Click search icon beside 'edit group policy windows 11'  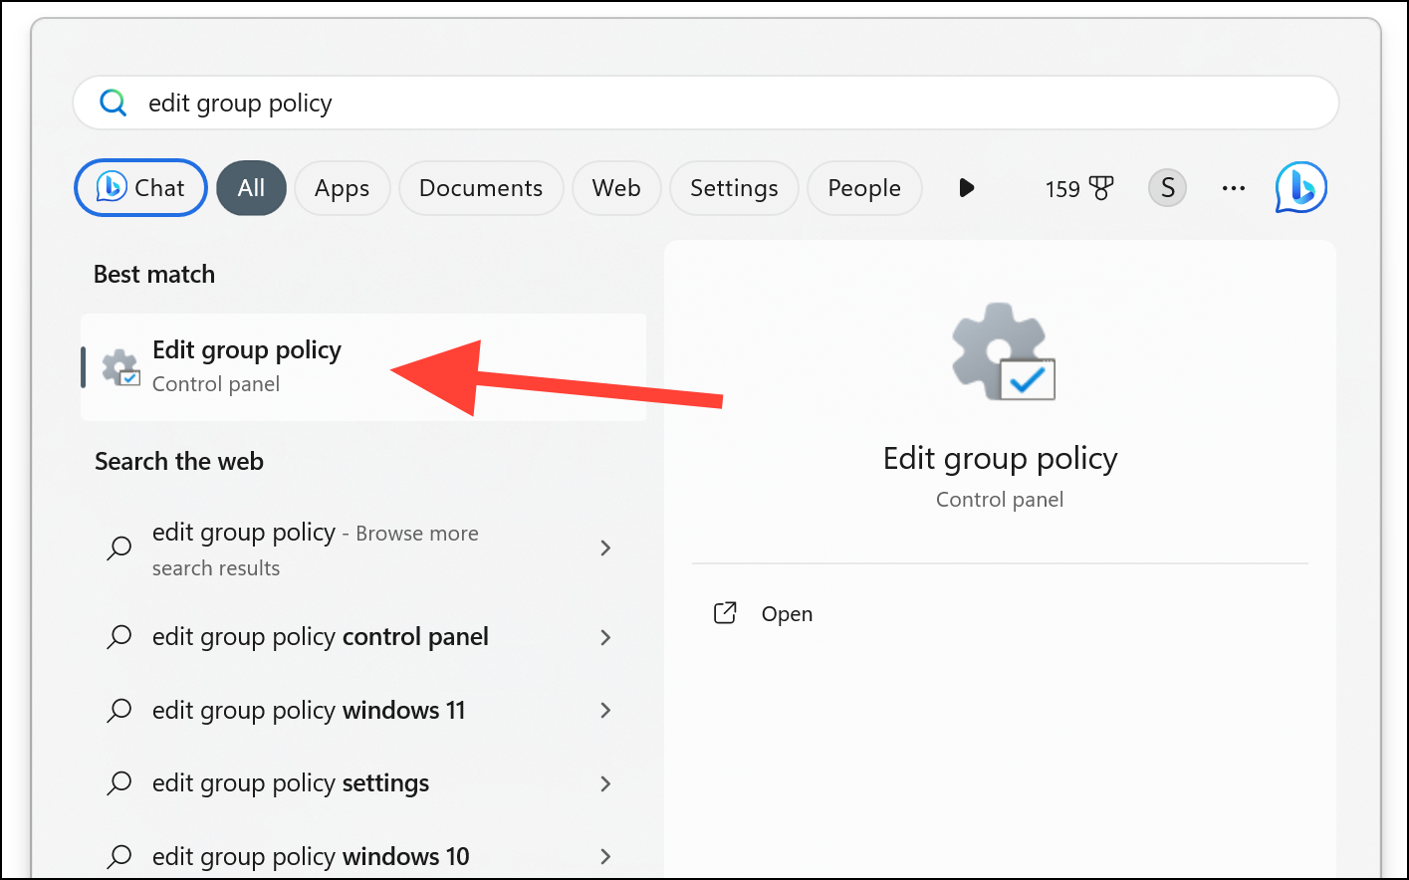pyautogui.click(x=119, y=711)
